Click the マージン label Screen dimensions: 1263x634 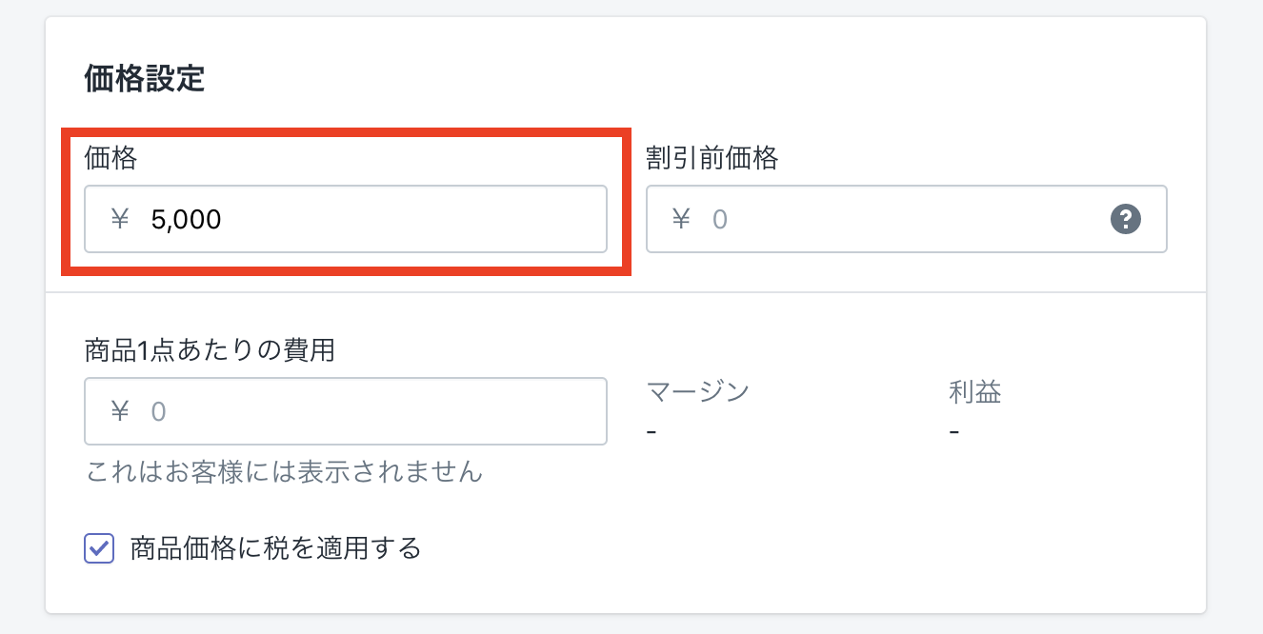coord(697,391)
